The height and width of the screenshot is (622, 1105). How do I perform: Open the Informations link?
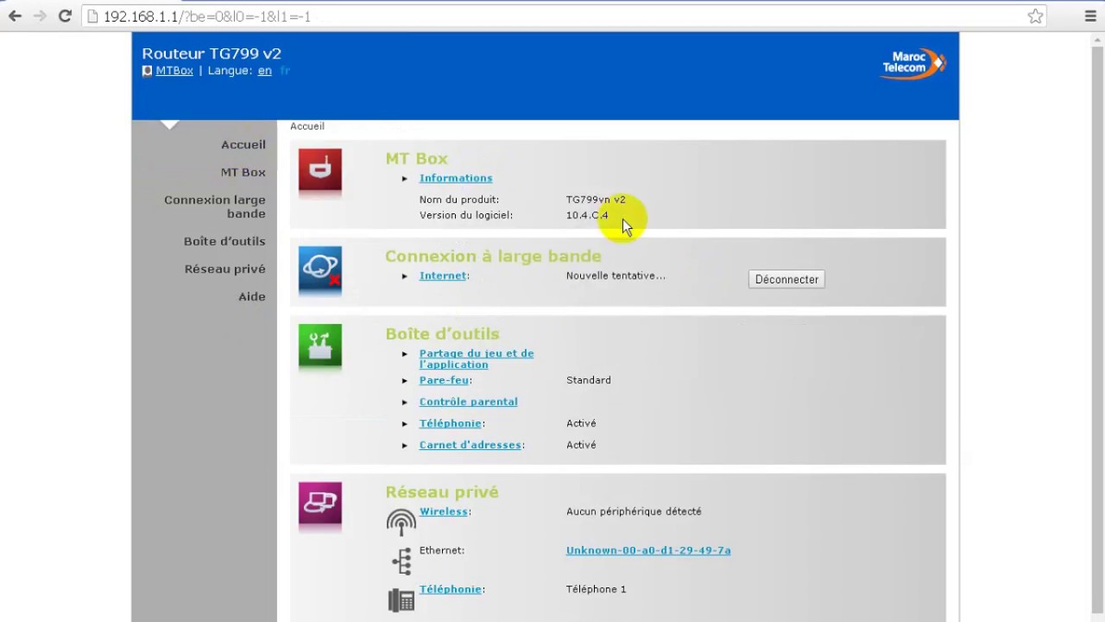(x=456, y=178)
